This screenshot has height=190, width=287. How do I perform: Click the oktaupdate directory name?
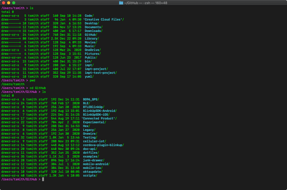point(92,171)
